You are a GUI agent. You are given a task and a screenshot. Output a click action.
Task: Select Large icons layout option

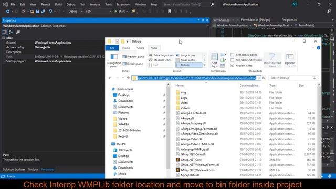click(185, 55)
